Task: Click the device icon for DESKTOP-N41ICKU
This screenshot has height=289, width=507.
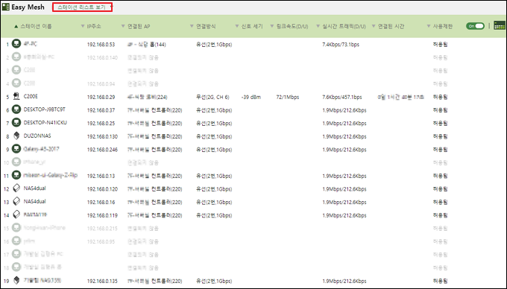Action: point(16,122)
